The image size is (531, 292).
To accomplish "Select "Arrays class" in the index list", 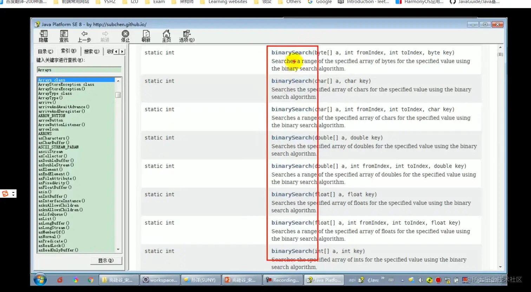I will point(76,80).
